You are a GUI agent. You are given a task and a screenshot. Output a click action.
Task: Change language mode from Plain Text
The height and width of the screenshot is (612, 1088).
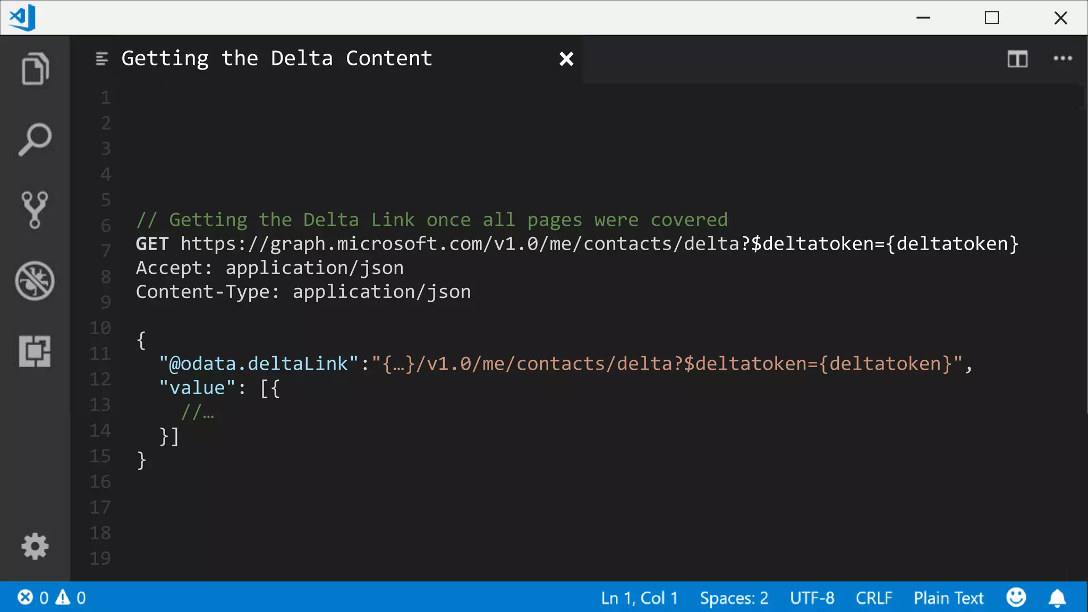(949, 598)
